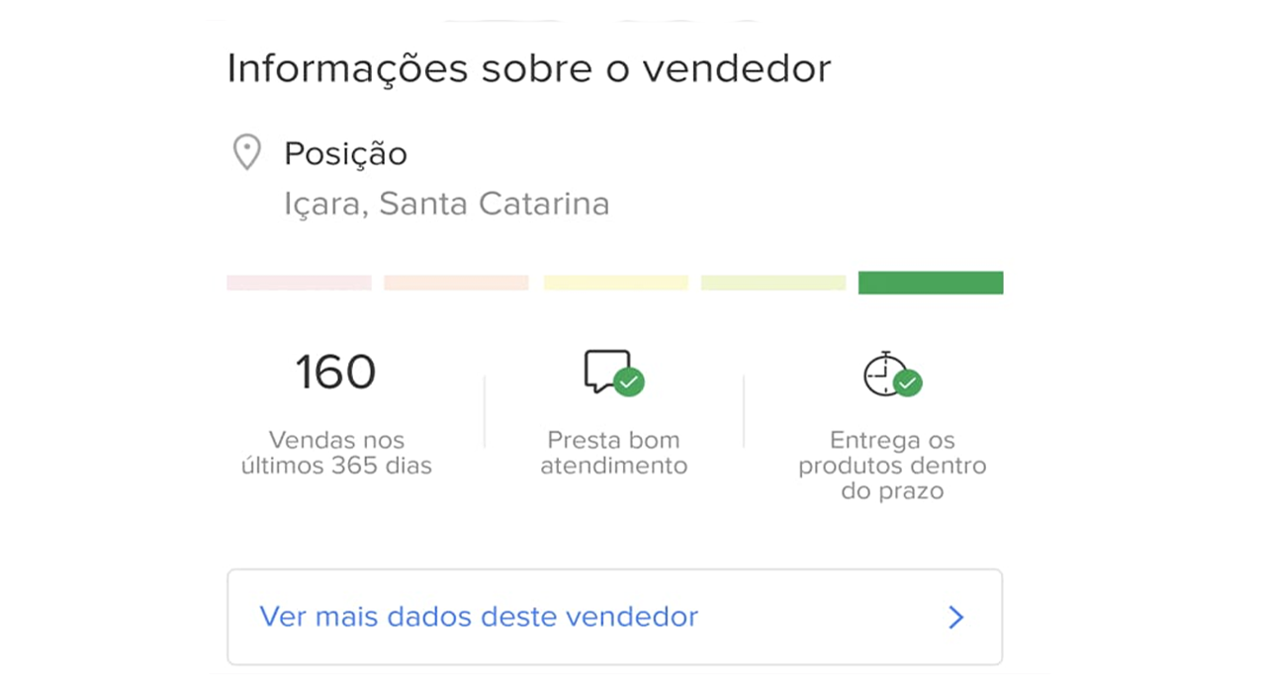Expand seller data with the blue chevron
Image resolution: width=1266 pixels, height=694 pixels.
tap(955, 618)
